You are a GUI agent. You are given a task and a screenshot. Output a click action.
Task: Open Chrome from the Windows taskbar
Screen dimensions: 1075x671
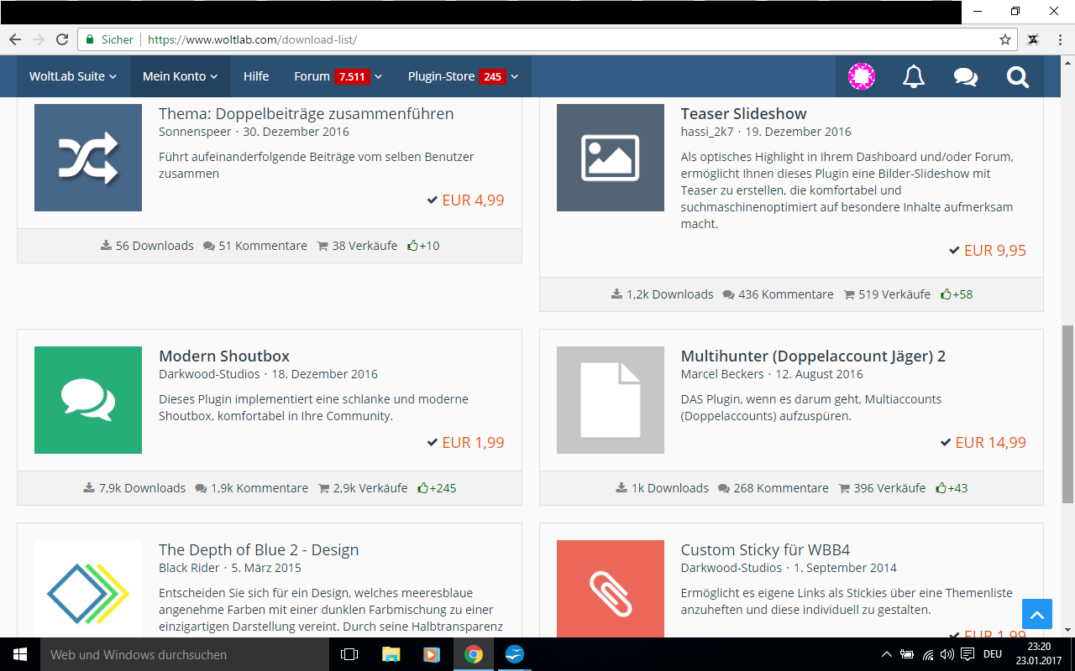(x=474, y=654)
